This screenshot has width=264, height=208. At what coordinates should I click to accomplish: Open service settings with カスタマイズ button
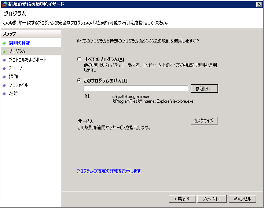(x=204, y=121)
